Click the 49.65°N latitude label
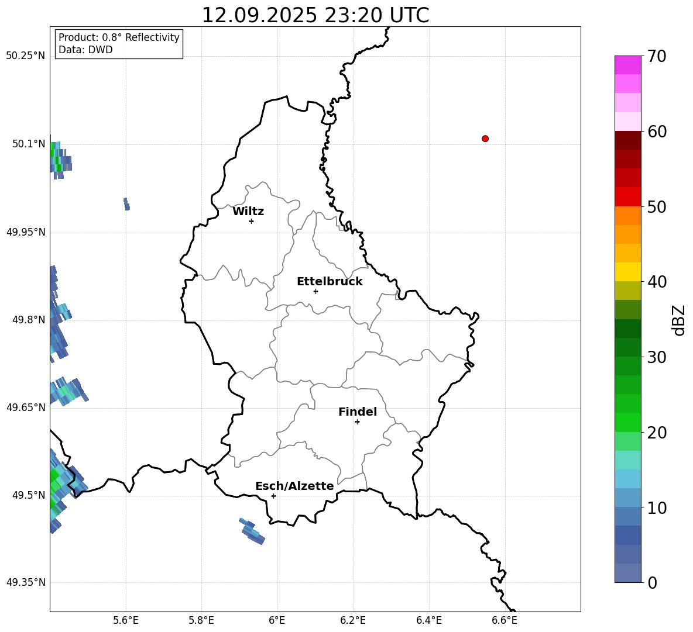693x632 pixels. tap(26, 407)
